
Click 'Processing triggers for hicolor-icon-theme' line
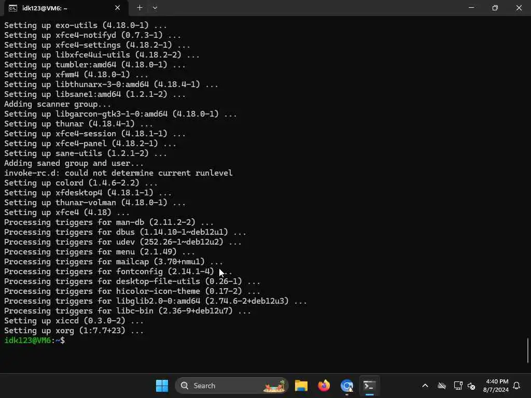[x=132, y=291]
